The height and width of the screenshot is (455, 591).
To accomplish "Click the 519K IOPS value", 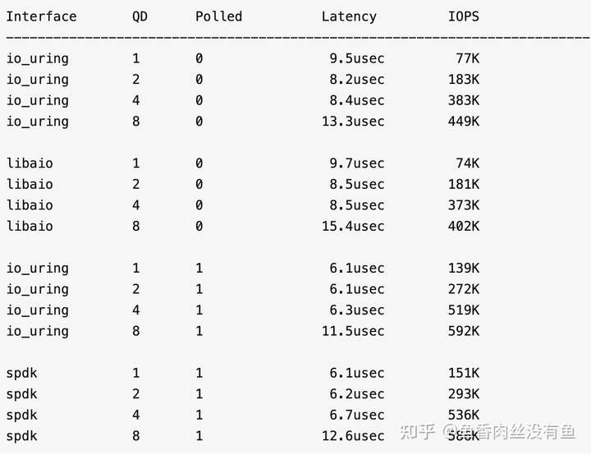I will [x=464, y=310].
